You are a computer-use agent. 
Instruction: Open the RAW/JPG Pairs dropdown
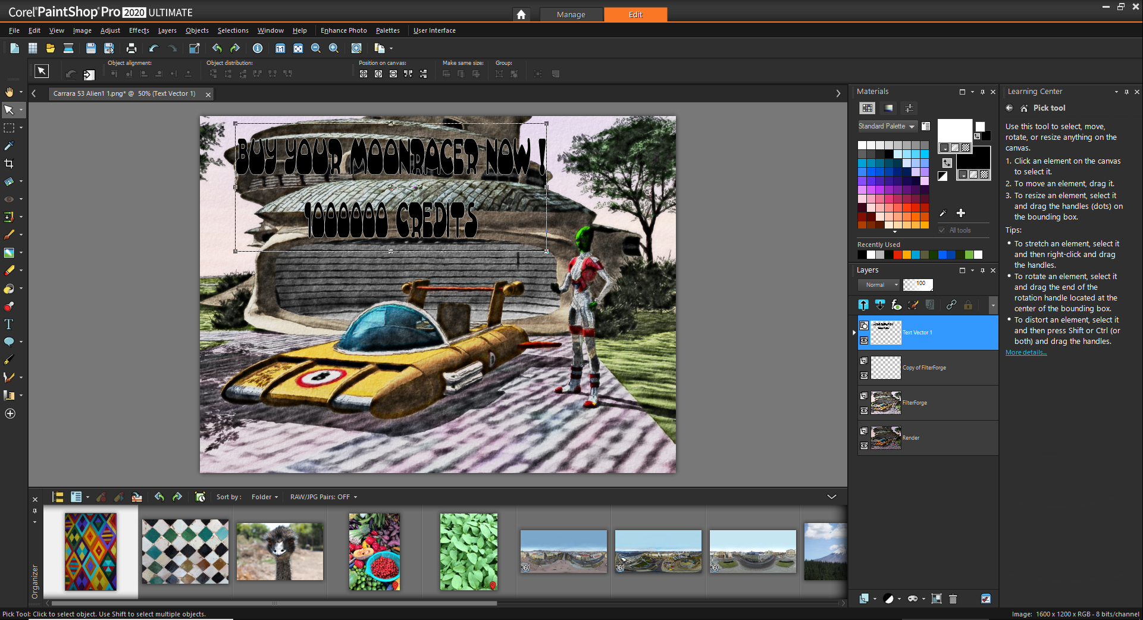click(324, 497)
